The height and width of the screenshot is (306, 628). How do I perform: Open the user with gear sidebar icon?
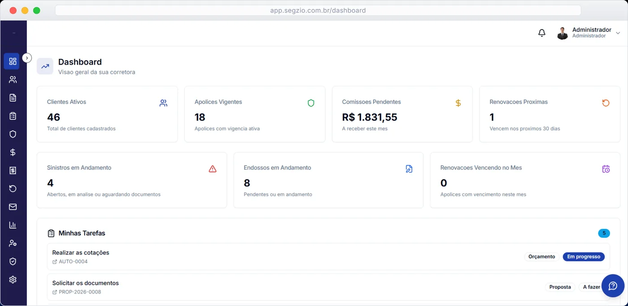[x=13, y=243]
